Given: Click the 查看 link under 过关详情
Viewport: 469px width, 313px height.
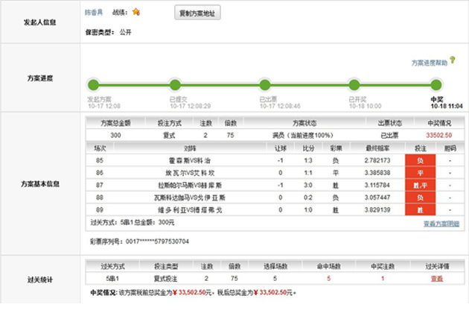Looking at the screenshot, I should [436, 278].
